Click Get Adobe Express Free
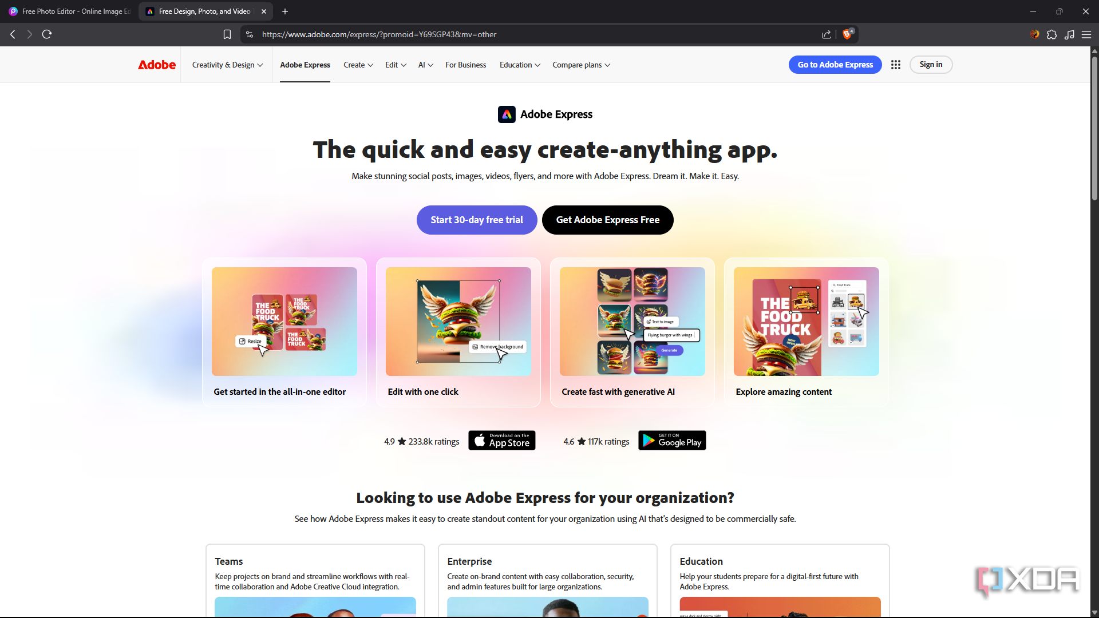The width and height of the screenshot is (1099, 618). click(x=607, y=220)
